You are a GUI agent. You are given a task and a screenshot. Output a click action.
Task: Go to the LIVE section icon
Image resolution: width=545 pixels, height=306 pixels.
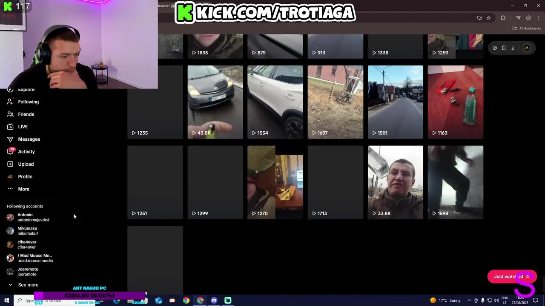pos(10,127)
